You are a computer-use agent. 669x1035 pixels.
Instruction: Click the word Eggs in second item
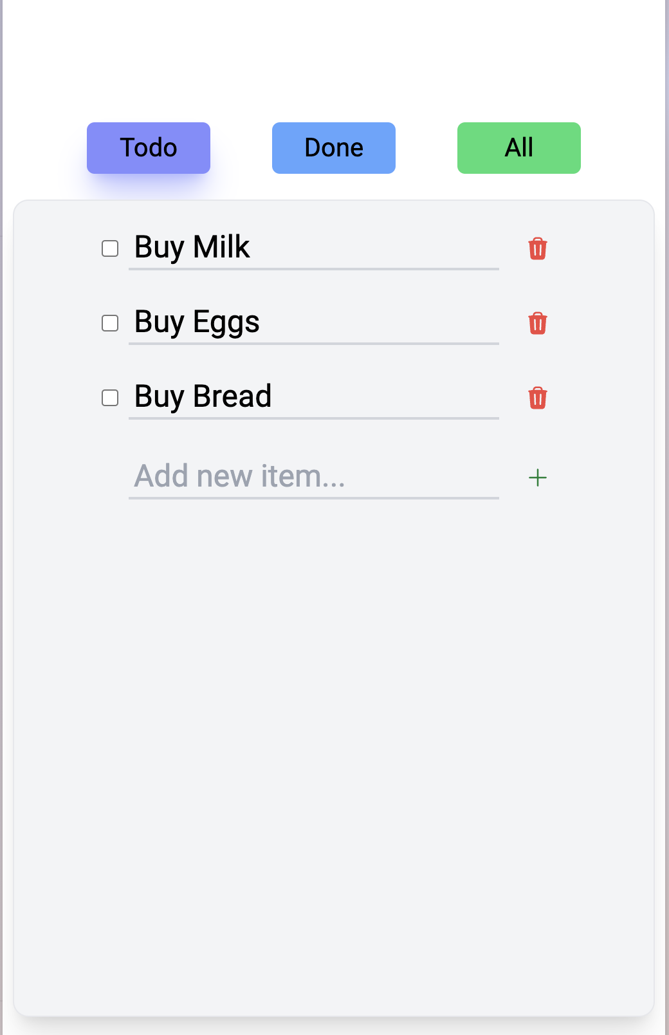click(x=226, y=322)
